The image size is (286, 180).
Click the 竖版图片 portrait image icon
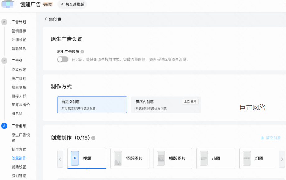click(118, 158)
